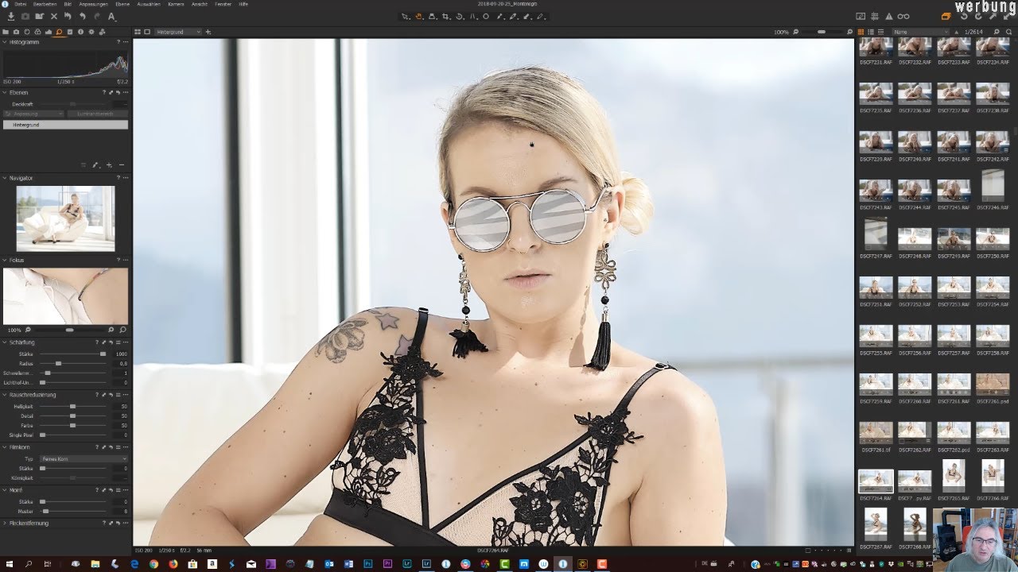The height and width of the screenshot is (572, 1018).
Task: Click the Moiré Muster slider
Action: coord(73,512)
